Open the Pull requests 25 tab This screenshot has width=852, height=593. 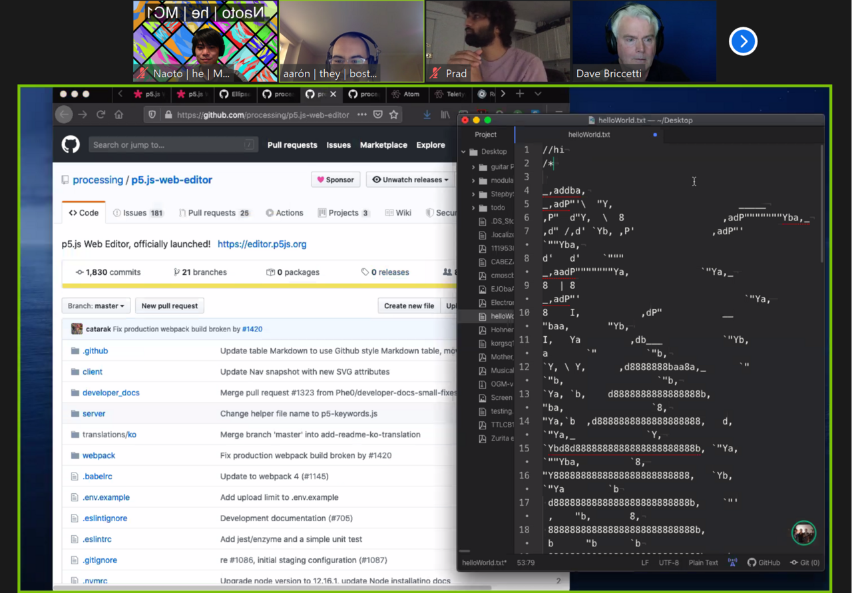pyautogui.click(x=214, y=213)
